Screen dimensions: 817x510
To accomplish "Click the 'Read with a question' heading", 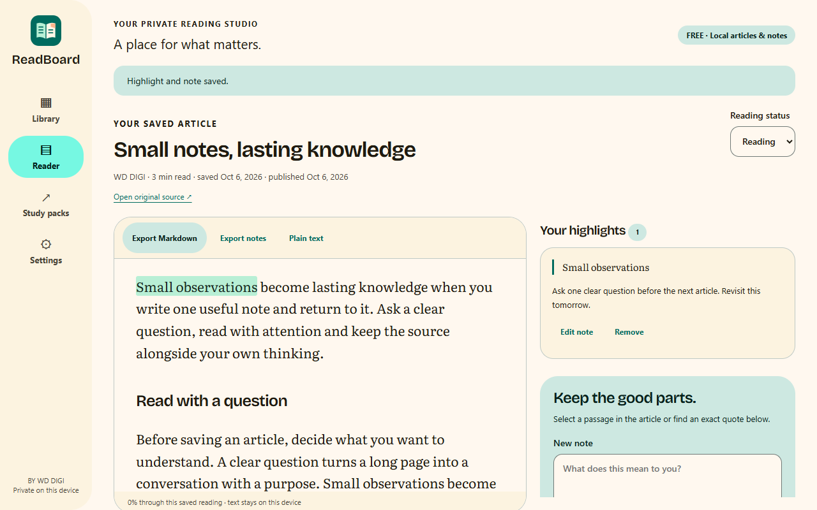I will [212, 401].
